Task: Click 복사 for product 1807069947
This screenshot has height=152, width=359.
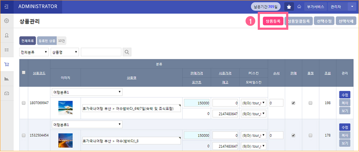Action: pos(345,103)
